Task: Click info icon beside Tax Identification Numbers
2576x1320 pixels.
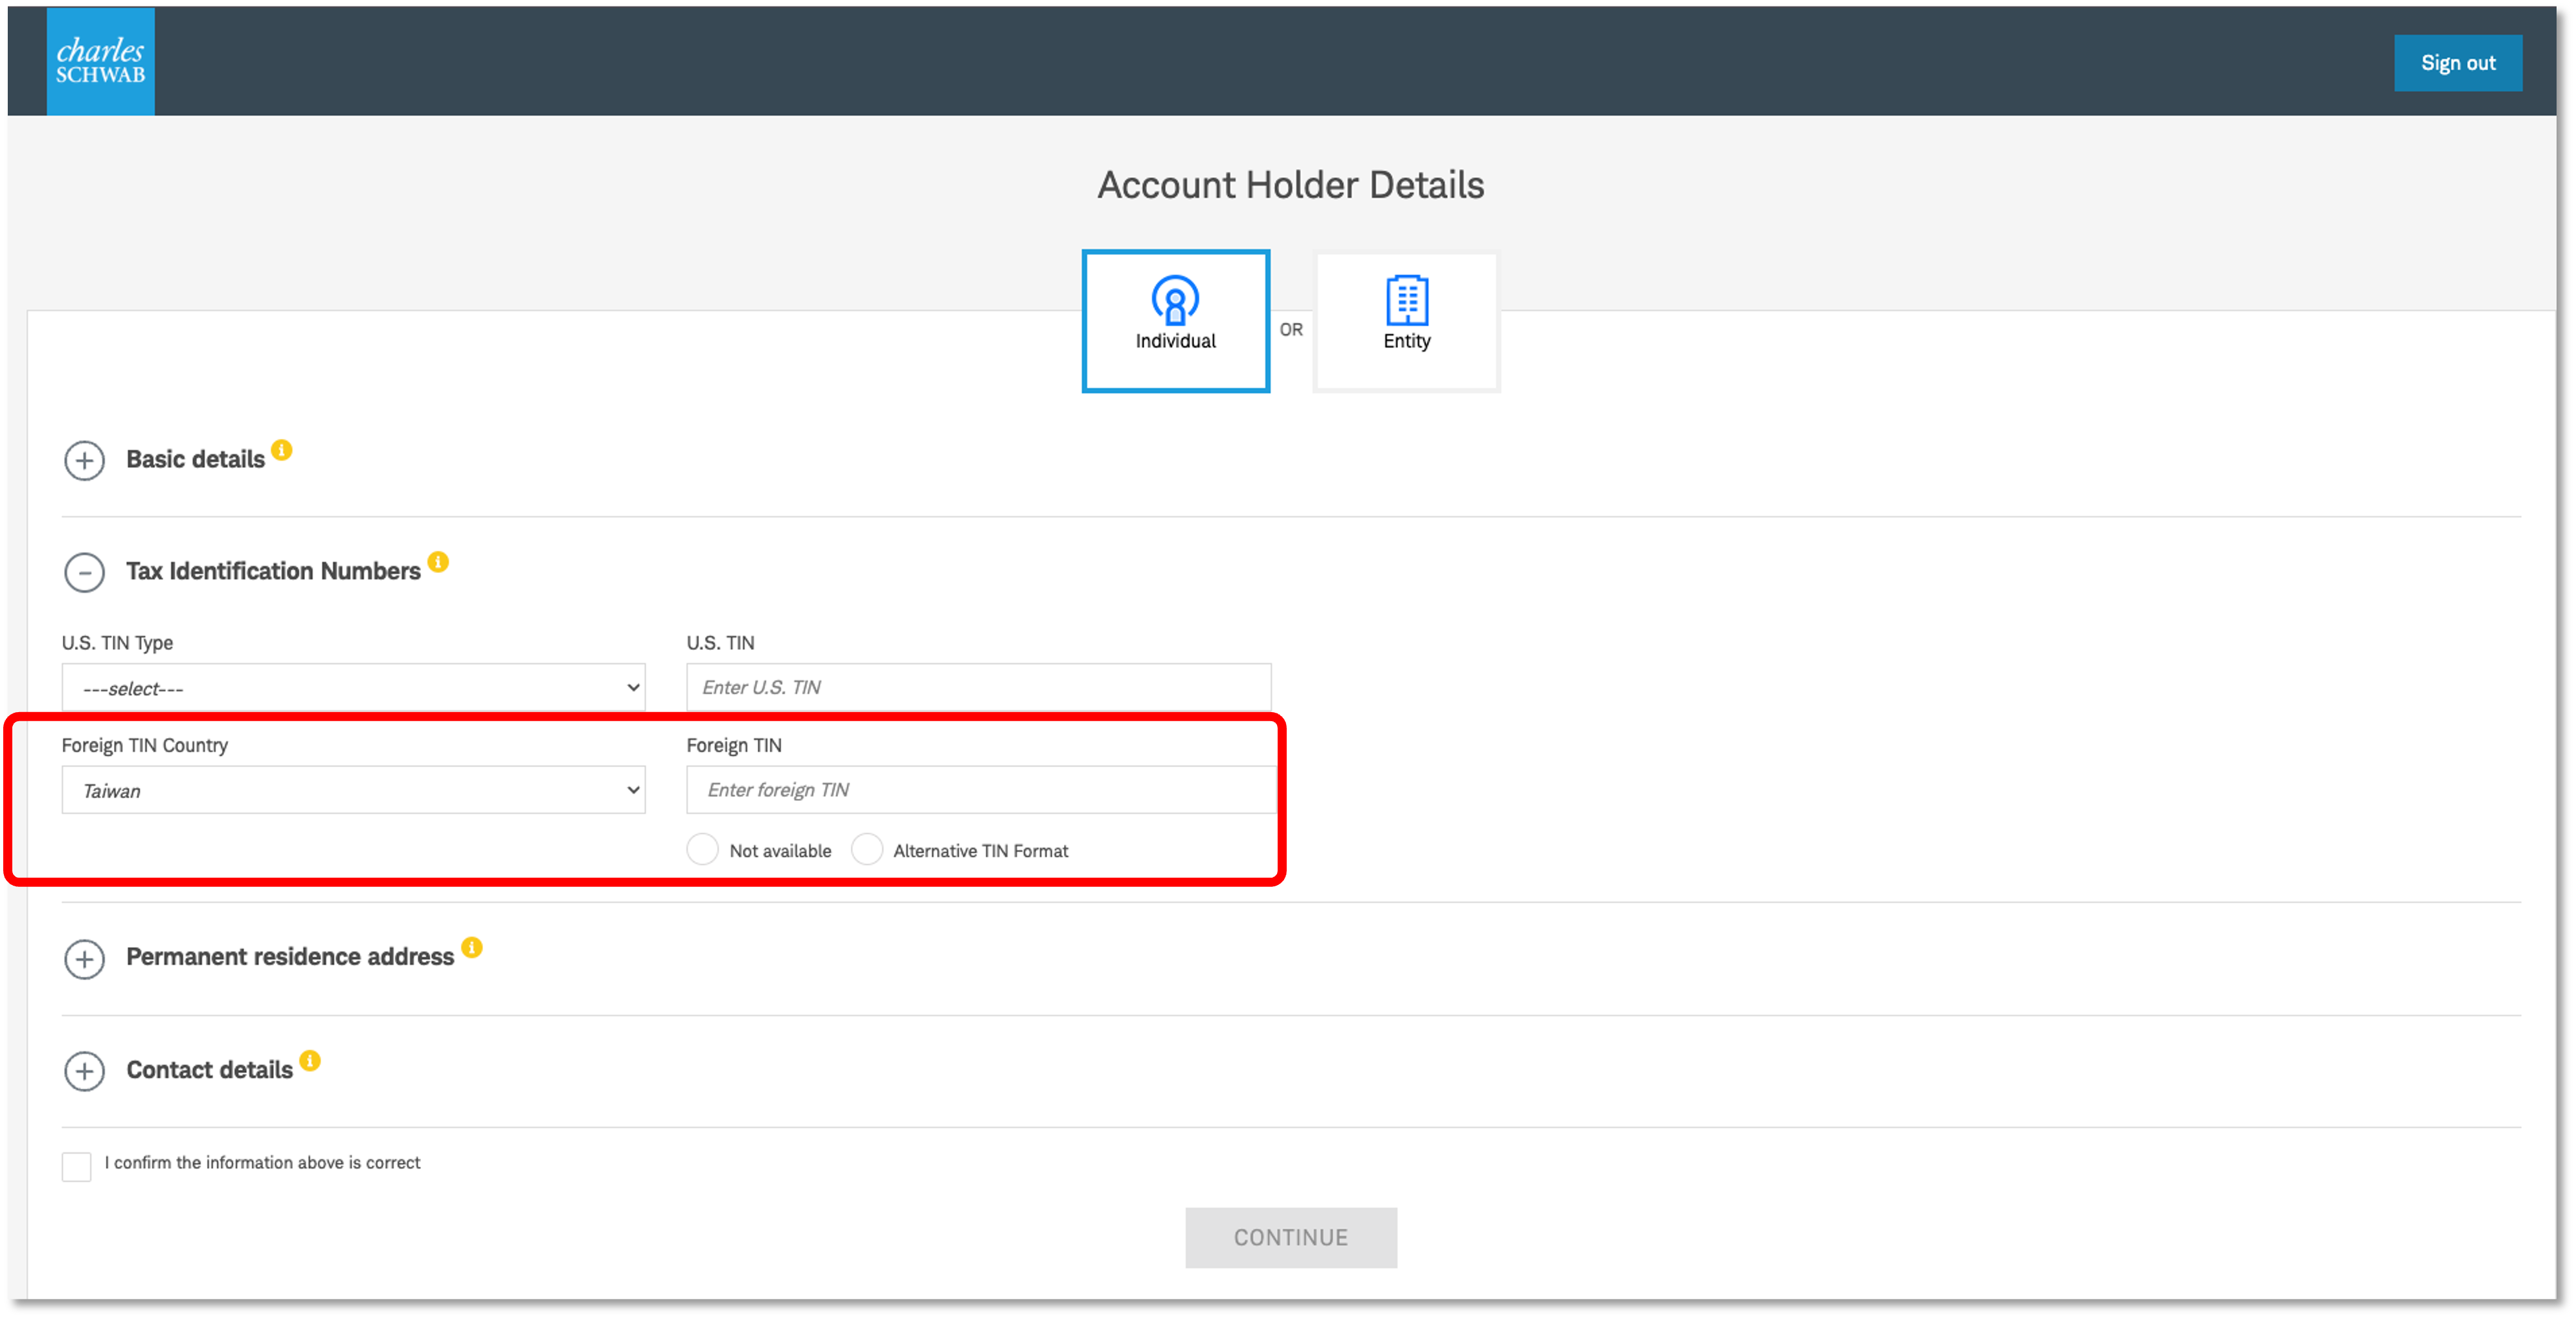Action: point(438,562)
